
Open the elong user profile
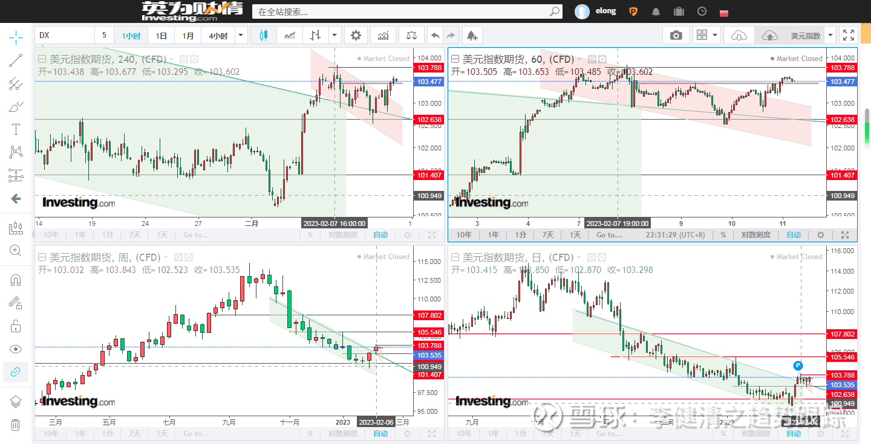click(x=595, y=11)
